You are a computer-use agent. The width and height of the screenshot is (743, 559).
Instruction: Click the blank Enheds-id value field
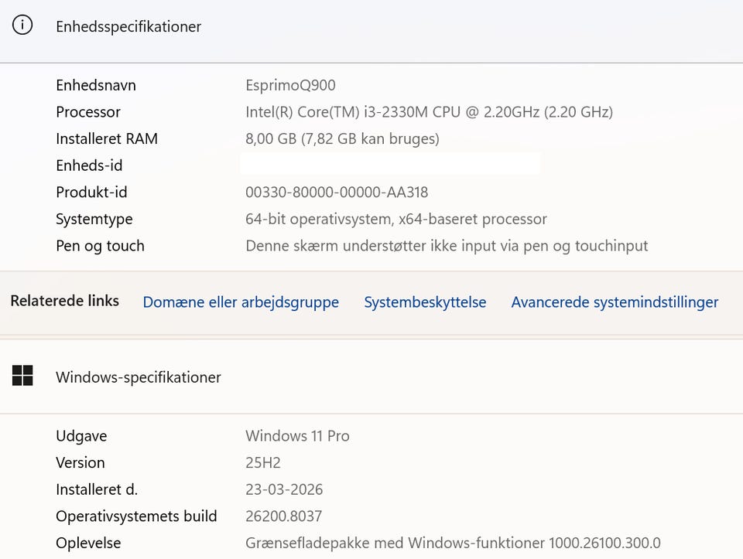389,164
